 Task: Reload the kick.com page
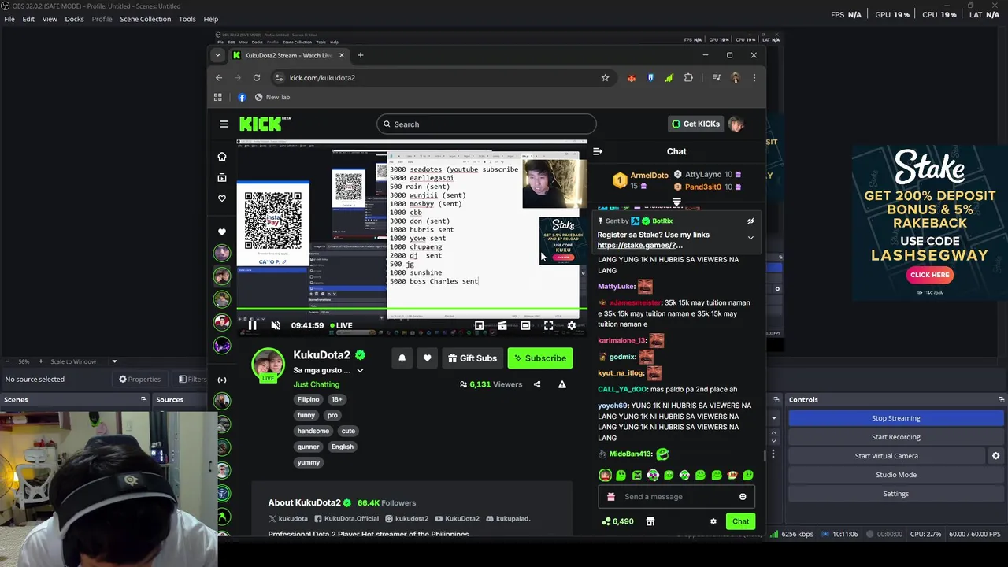coord(257,77)
